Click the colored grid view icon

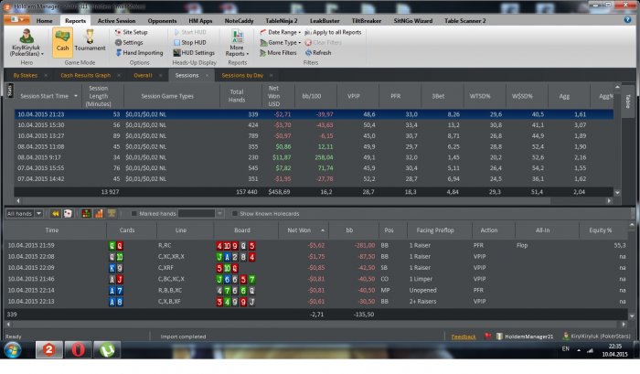point(86,214)
